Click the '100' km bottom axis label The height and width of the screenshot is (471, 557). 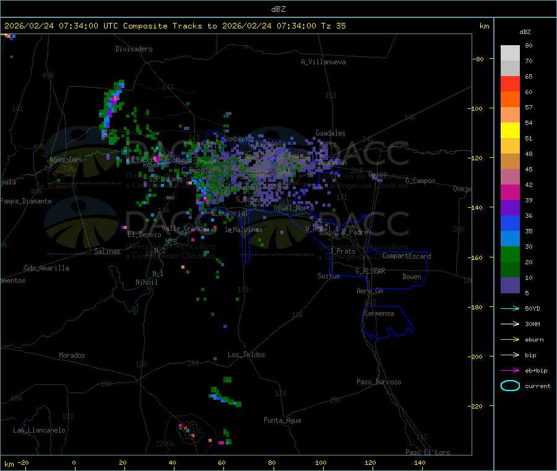point(321,462)
